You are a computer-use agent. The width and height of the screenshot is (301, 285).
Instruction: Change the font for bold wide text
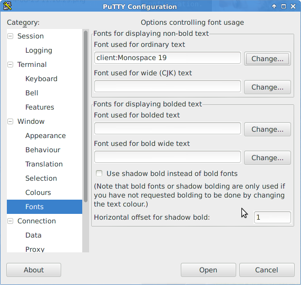pyautogui.click(x=267, y=158)
